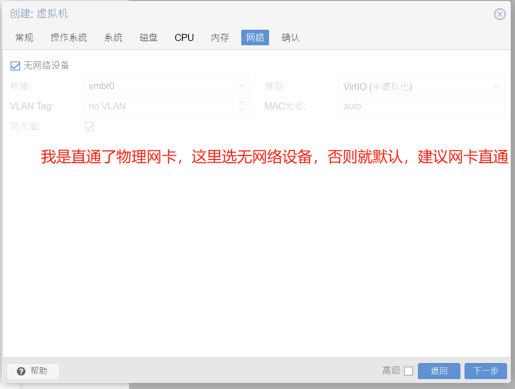This screenshot has height=389, width=515.
Task: Switch to the CPU tab
Action: pyautogui.click(x=184, y=38)
